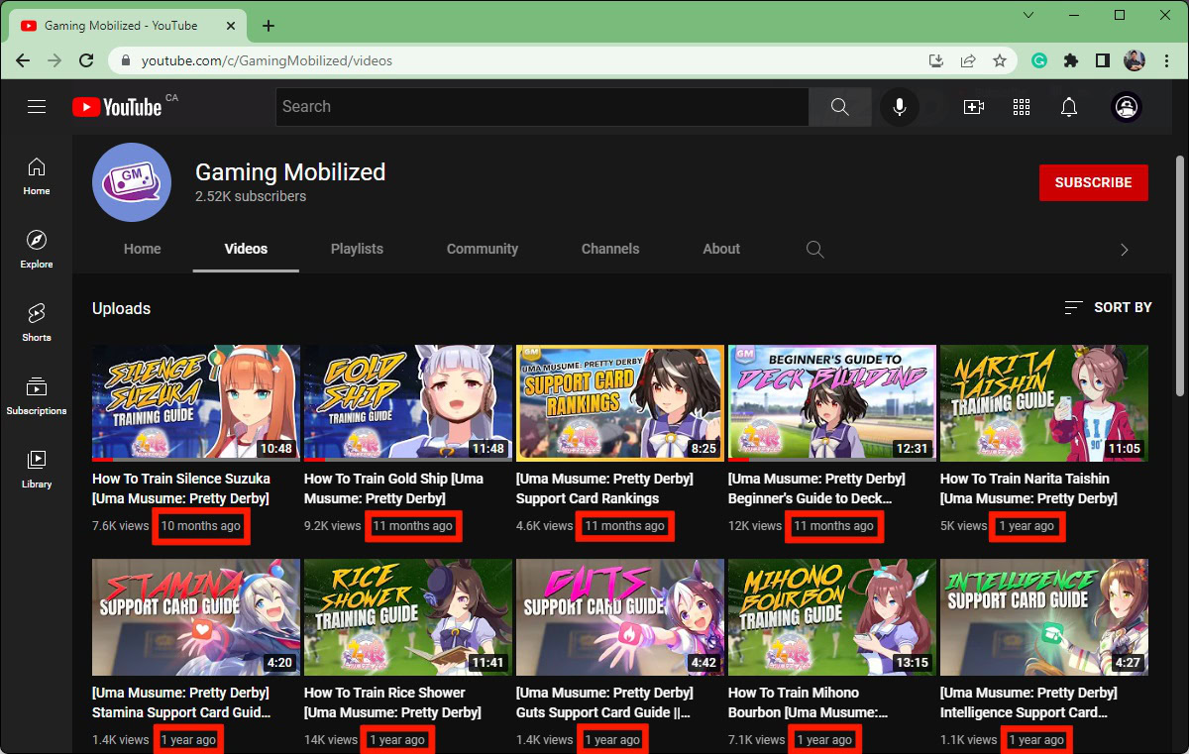Go to Home in the sidebar

37,176
